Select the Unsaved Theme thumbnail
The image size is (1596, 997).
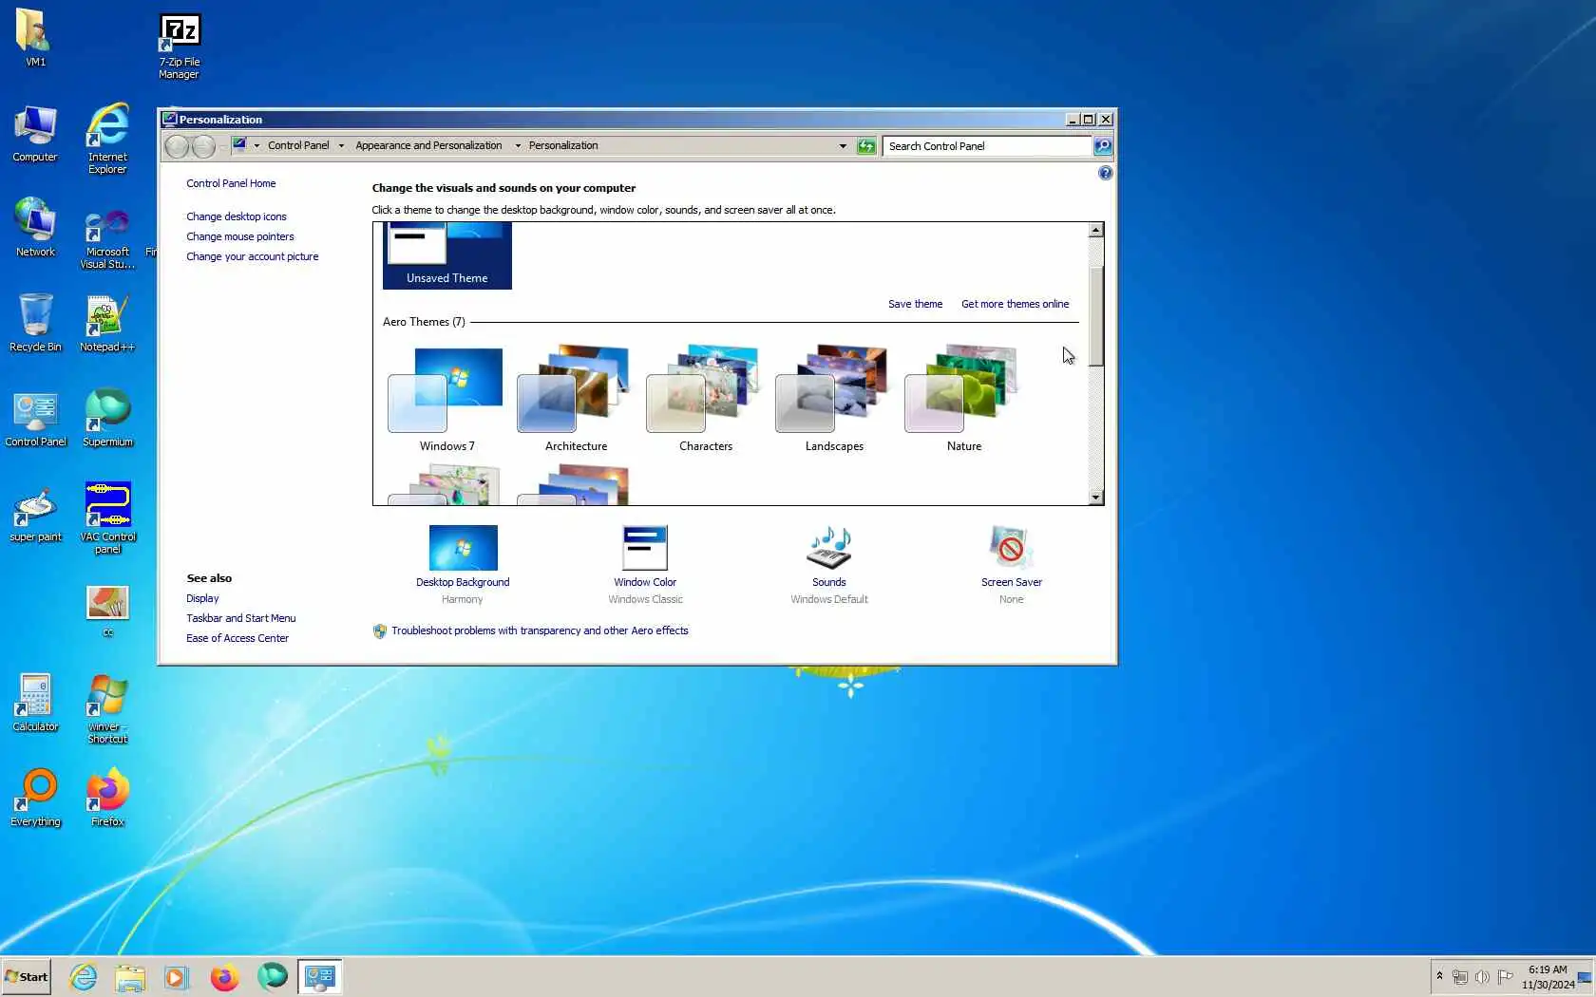coord(446,255)
